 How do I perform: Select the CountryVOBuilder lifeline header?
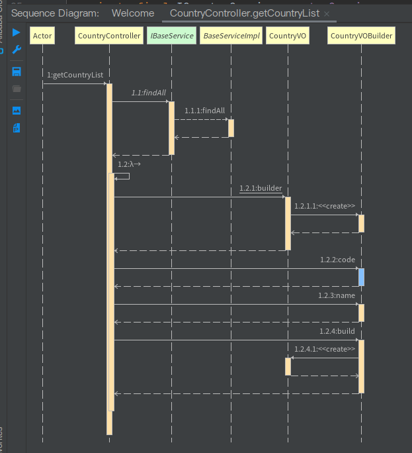361,36
